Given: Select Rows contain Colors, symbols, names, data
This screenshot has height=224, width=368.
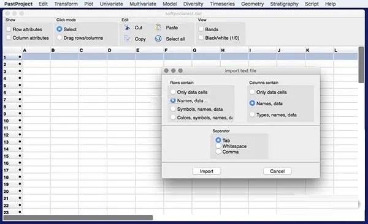Looking at the screenshot, I should (x=173, y=118).
